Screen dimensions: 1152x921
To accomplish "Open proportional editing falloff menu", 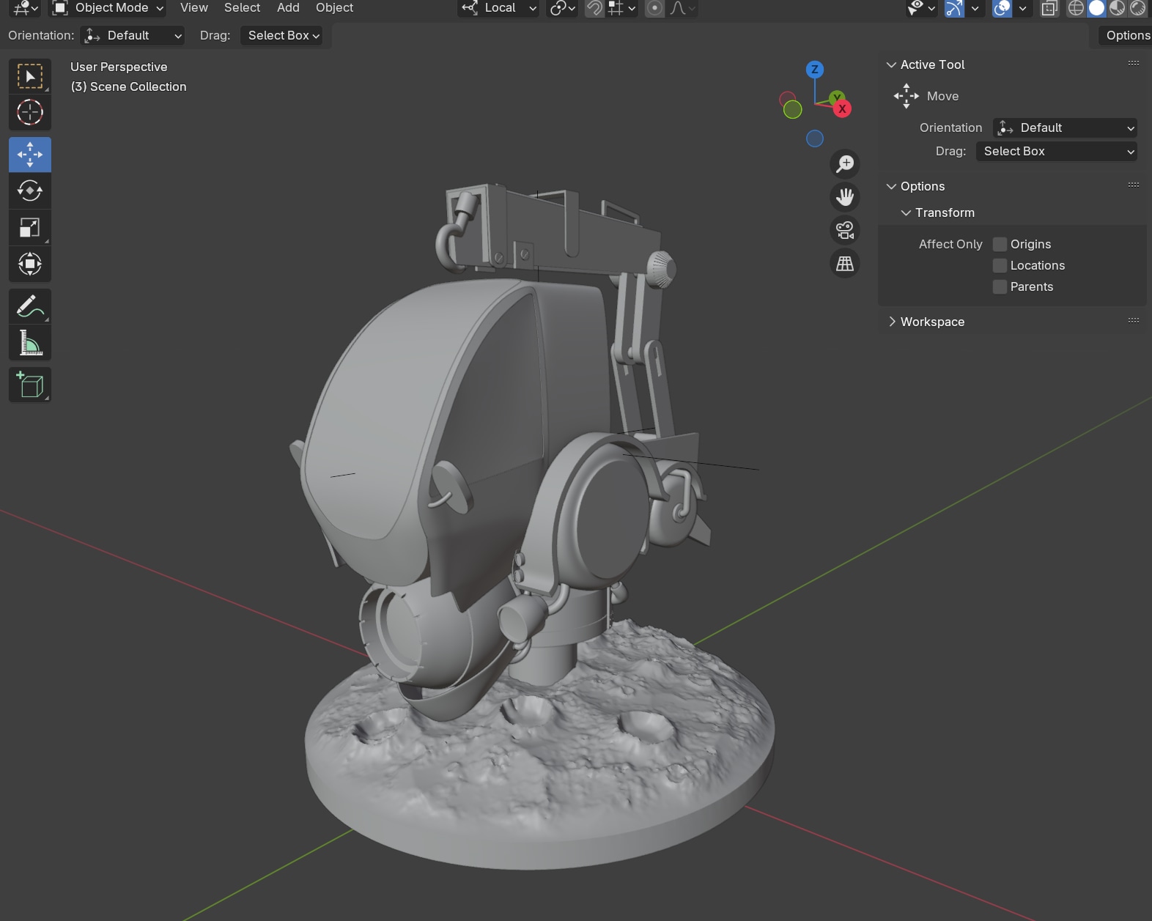I will pos(682,8).
